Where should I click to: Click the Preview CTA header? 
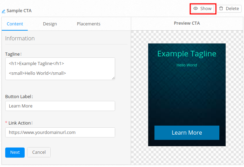tap(187, 23)
